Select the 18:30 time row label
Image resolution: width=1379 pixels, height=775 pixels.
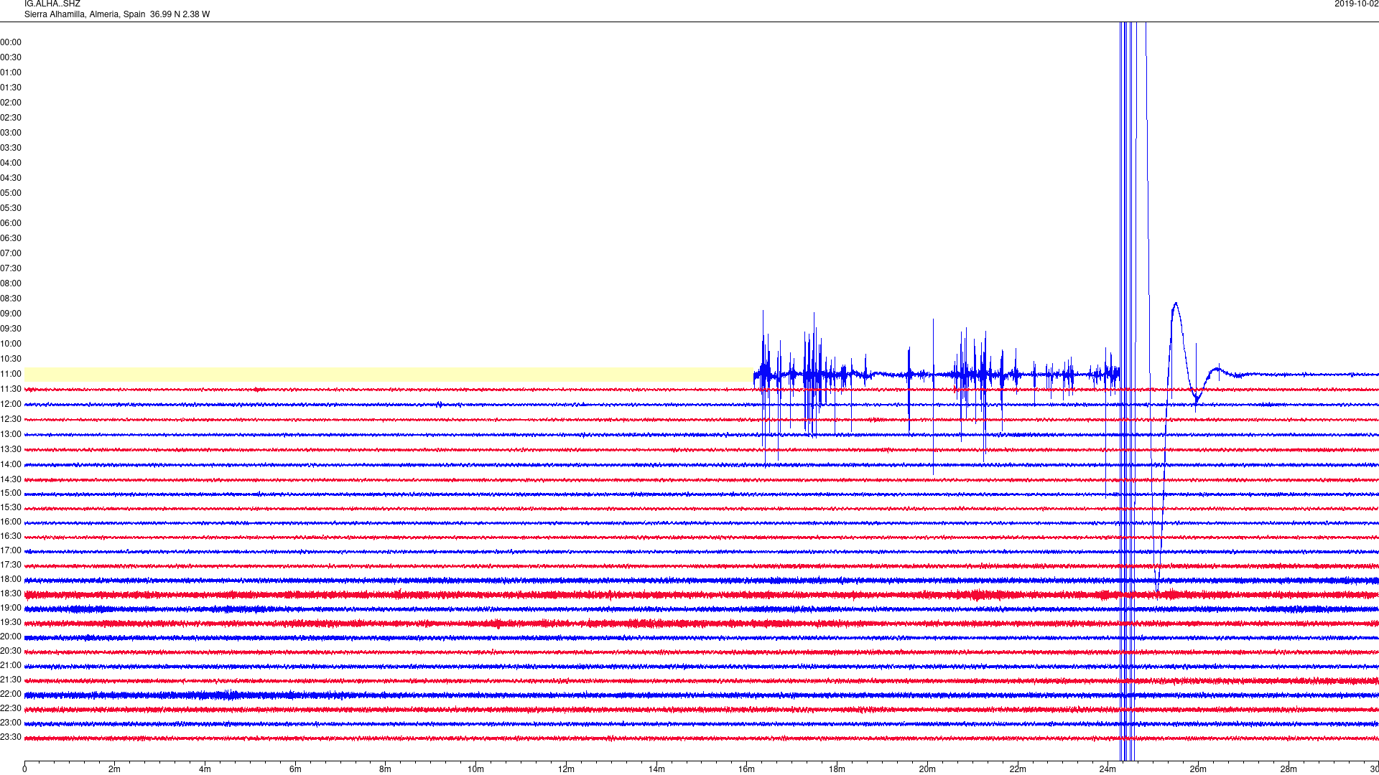coord(11,593)
